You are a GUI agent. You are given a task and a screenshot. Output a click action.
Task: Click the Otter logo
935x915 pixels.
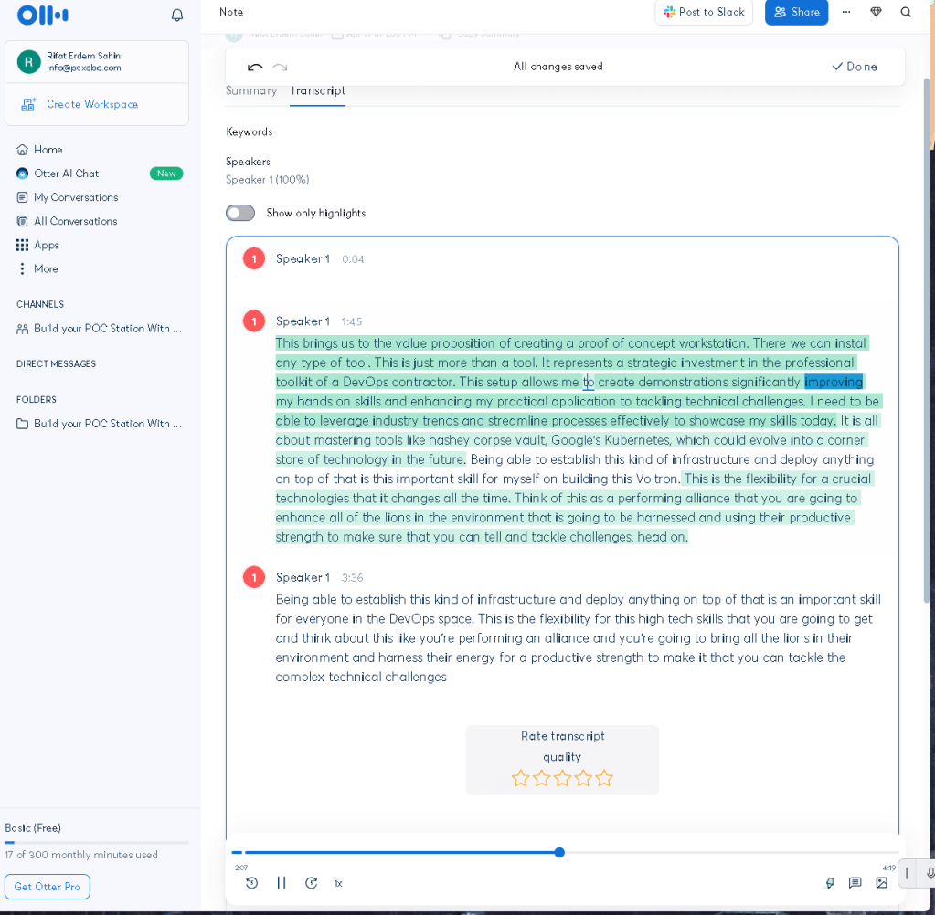coord(43,15)
